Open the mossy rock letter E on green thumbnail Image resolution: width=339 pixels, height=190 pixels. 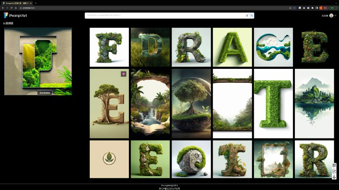[150, 159]
